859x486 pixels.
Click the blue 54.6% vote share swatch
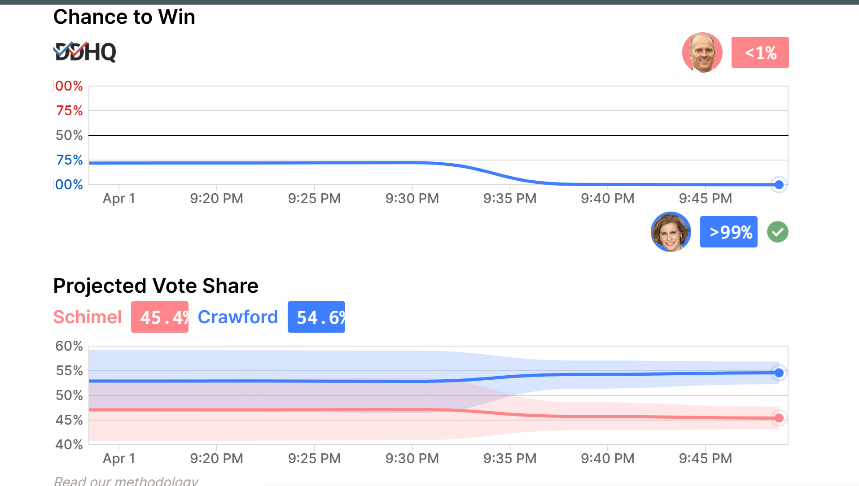tap(316, 317)
